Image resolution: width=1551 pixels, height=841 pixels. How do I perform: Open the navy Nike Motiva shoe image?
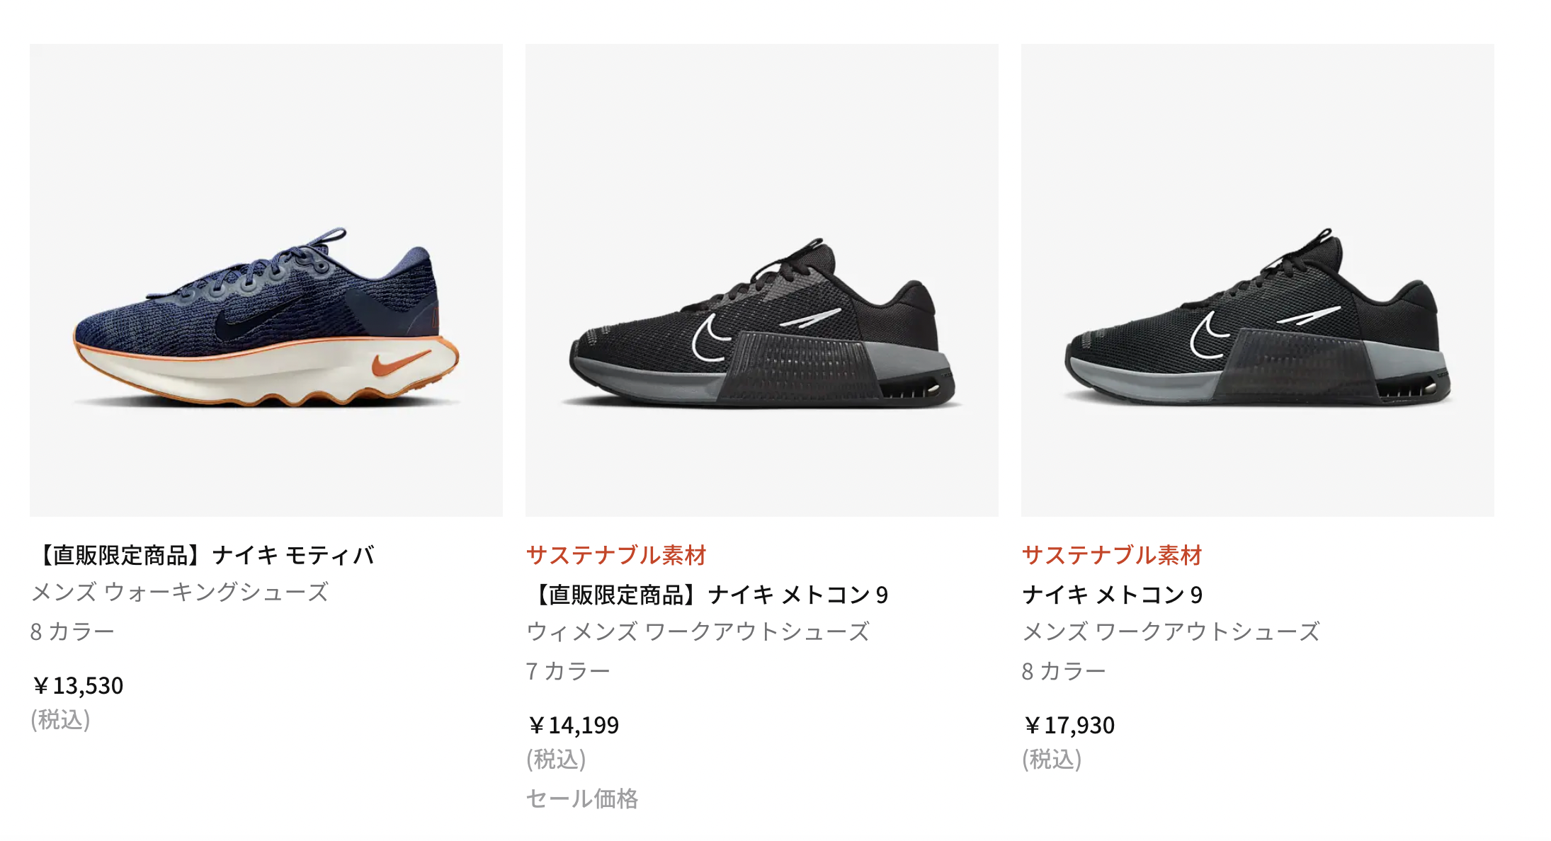266,280
